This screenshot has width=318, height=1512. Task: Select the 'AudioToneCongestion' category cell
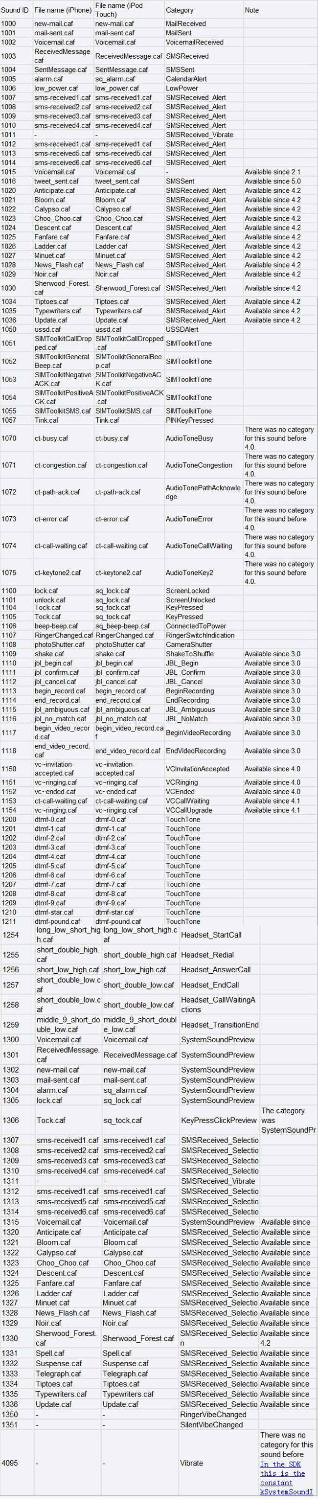point(199,465)
